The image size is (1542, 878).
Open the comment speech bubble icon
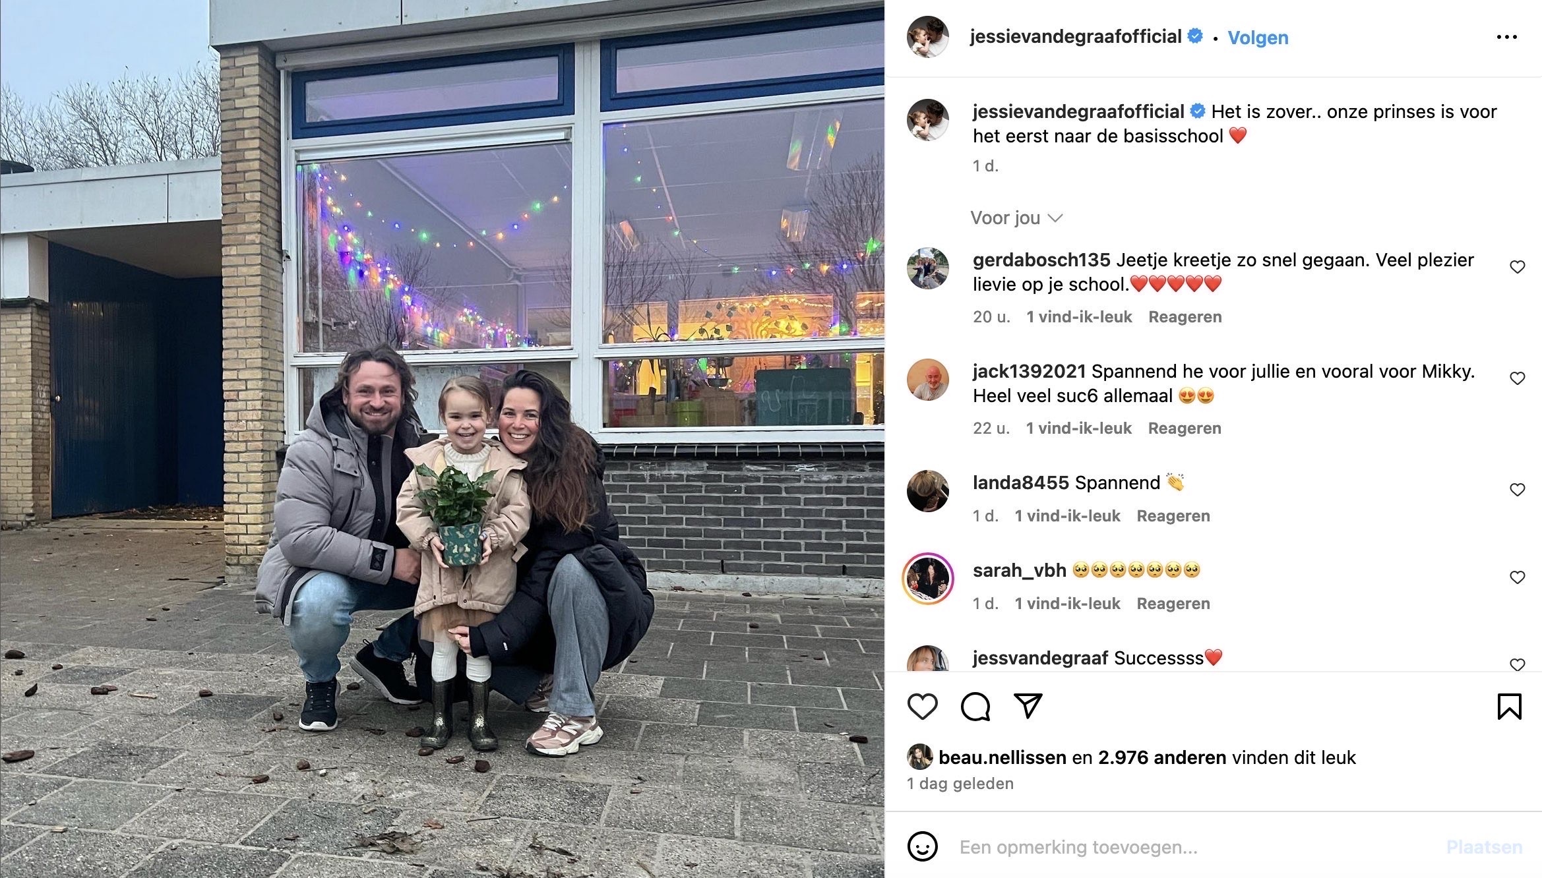click(975, 707)
